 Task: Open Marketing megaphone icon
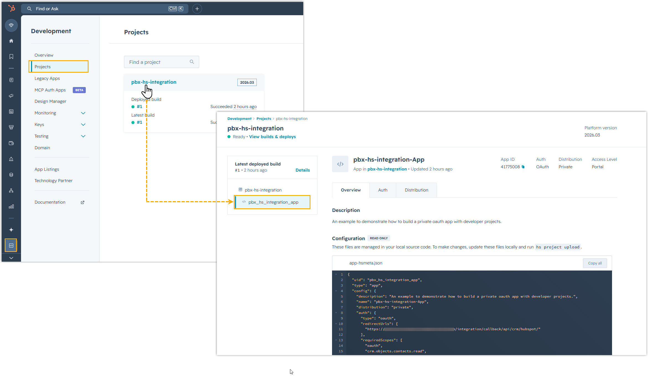[11, 96]
